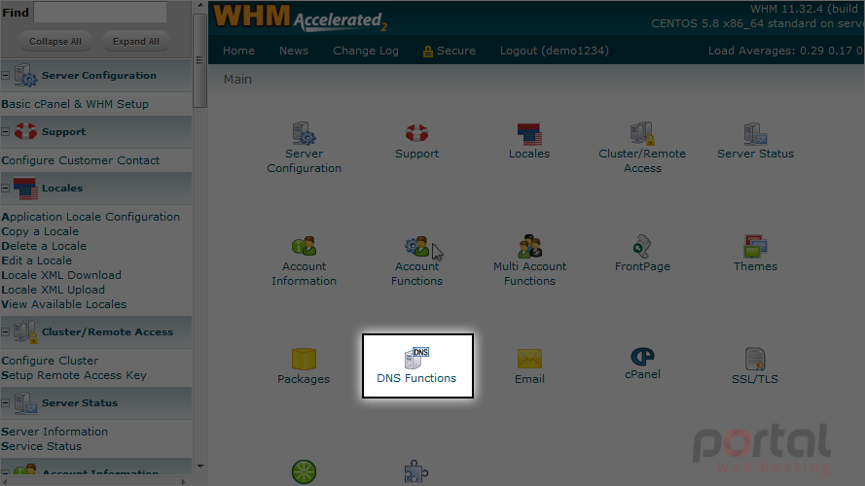865x486 pixels.
Task: Click Logout (demo1234)
Action: point(555,51)
